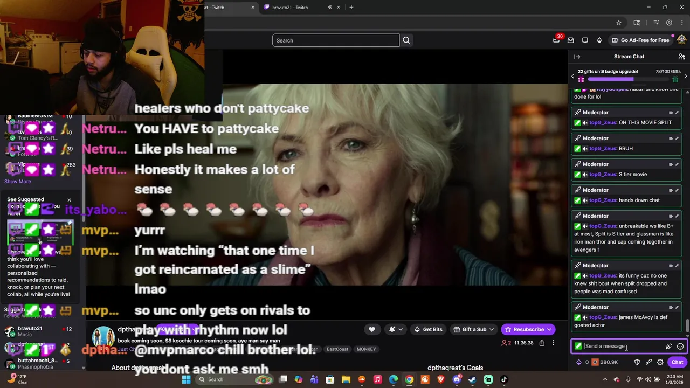
Task: Mute icon on 'hands down chat' message
Action: (x=585, y=200)
